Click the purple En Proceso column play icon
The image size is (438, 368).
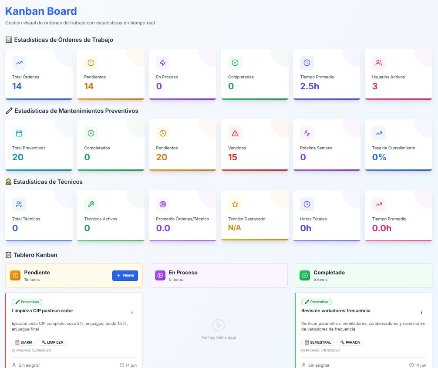160,276
